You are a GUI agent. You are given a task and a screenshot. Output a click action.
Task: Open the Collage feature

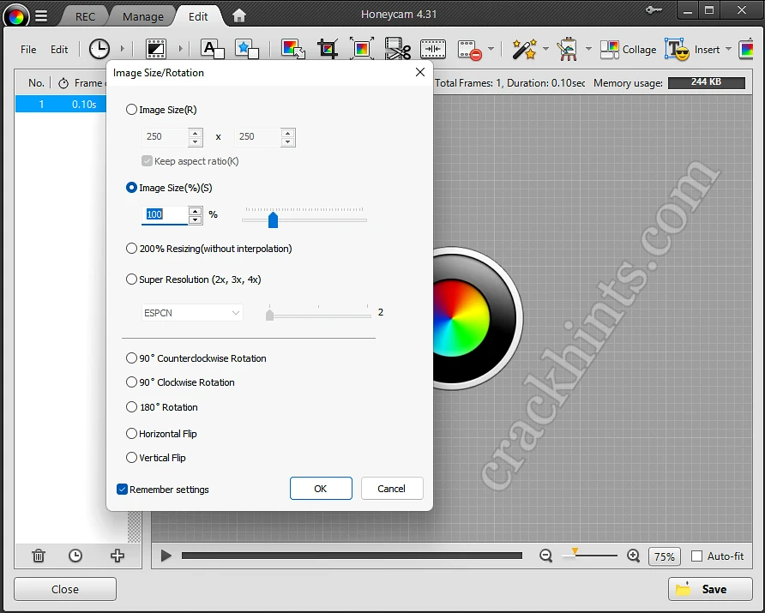(629, 49)
